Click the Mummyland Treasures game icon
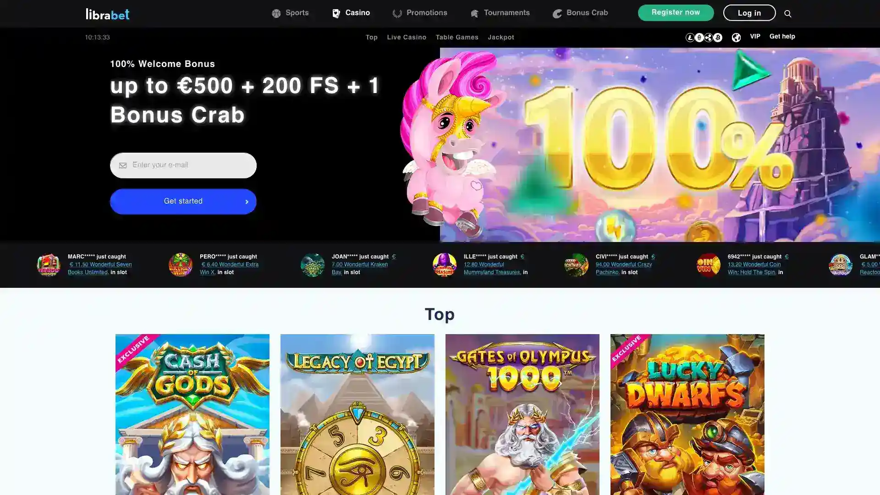This screenshot has width=880, height=495. coord(445,265)
